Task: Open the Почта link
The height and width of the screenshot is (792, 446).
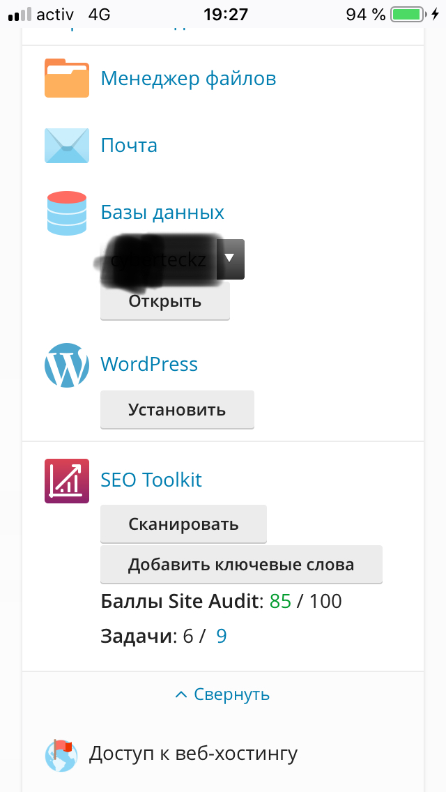Action: (129, 146)
